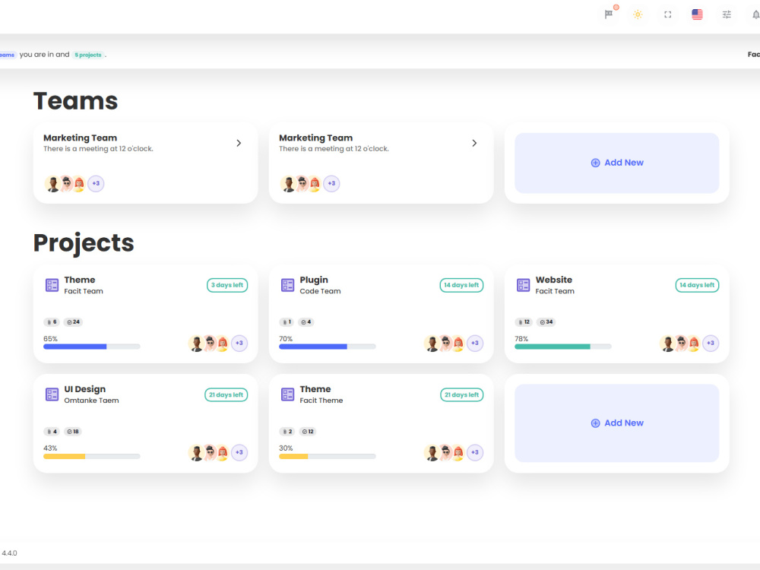760x570 pixels.
Task: Click the Theme Facit Team project icon
Action: click(52, 285)
